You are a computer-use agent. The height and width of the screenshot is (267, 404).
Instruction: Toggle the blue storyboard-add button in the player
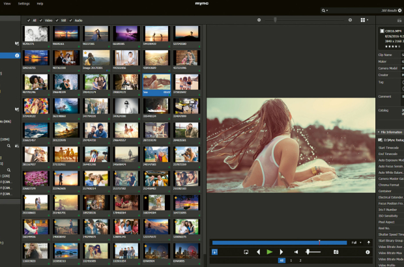[x=214, y=252]
